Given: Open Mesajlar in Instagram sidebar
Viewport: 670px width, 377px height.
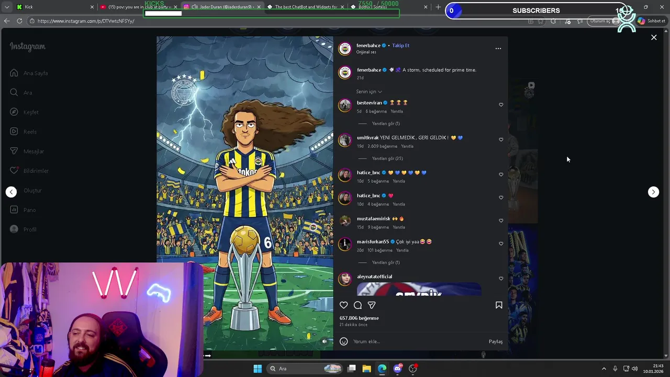Looking at the screenshot, I should (27, 151).
